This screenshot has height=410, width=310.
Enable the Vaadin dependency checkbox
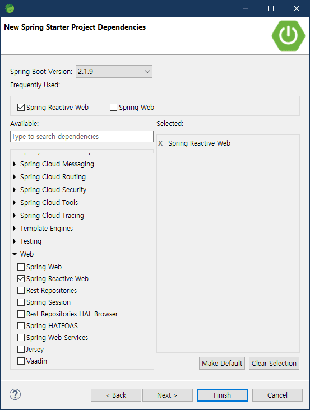click(21, 361)
